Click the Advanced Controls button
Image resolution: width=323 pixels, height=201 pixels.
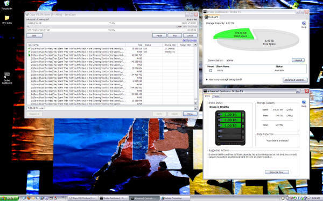295,80
